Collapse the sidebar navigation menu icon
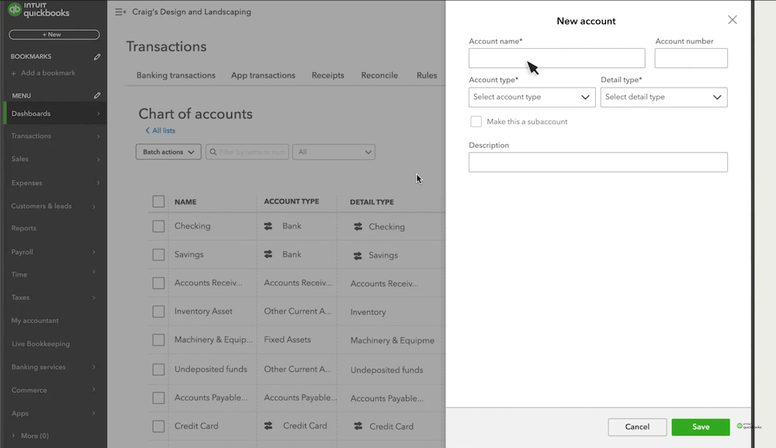 click(120, 12)
